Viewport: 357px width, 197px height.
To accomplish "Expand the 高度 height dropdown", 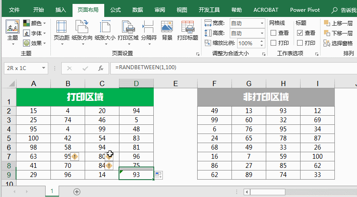I will [262, 33].
